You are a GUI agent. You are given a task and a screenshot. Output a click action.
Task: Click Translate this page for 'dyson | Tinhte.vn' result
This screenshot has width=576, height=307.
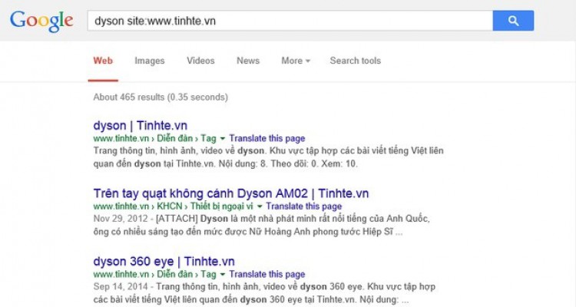[267, 138]
